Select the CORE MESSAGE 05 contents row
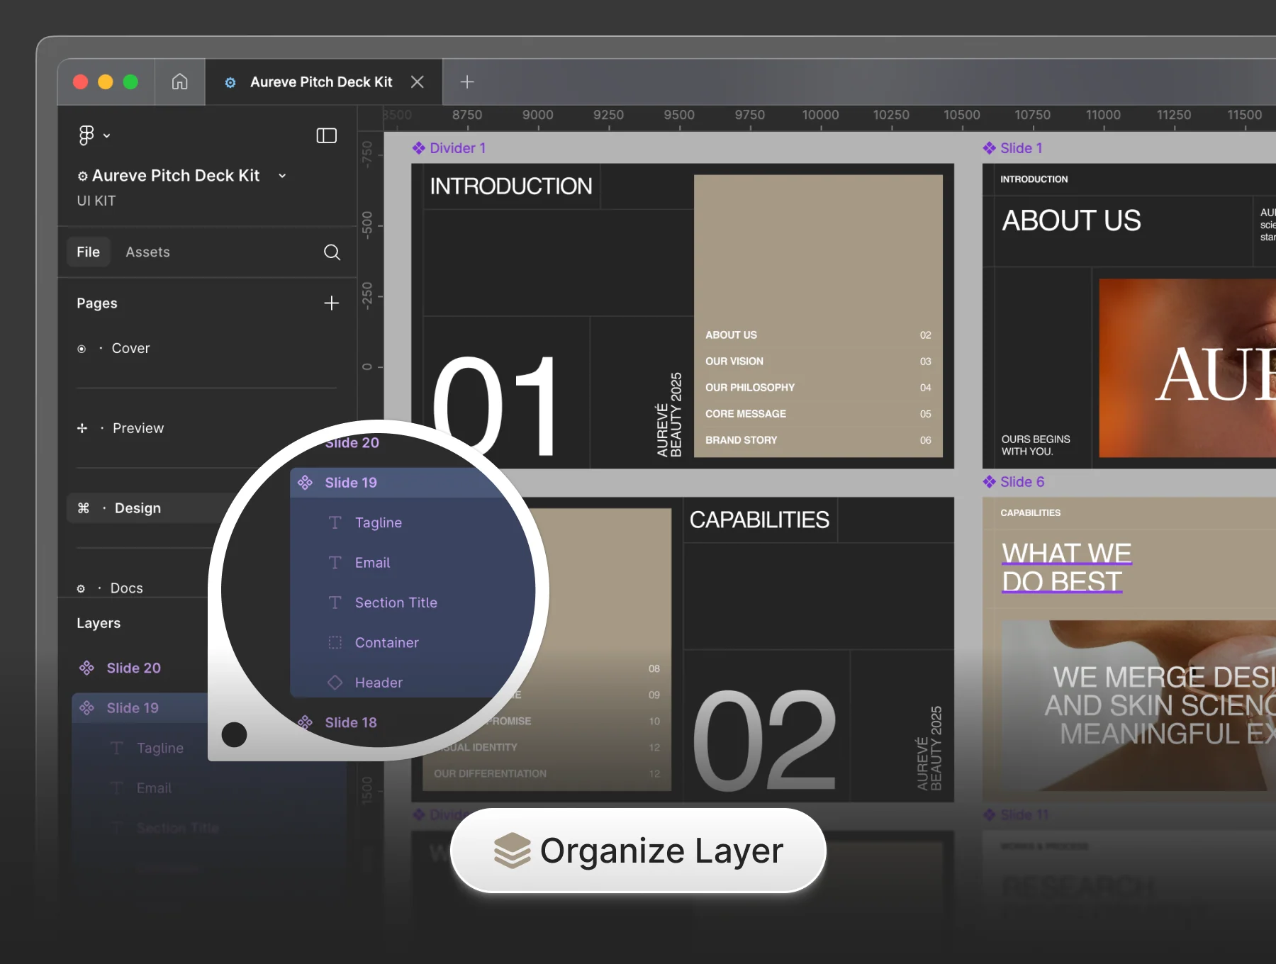The height and width of the screenshot is (964, 1276). tap(818, 413)
